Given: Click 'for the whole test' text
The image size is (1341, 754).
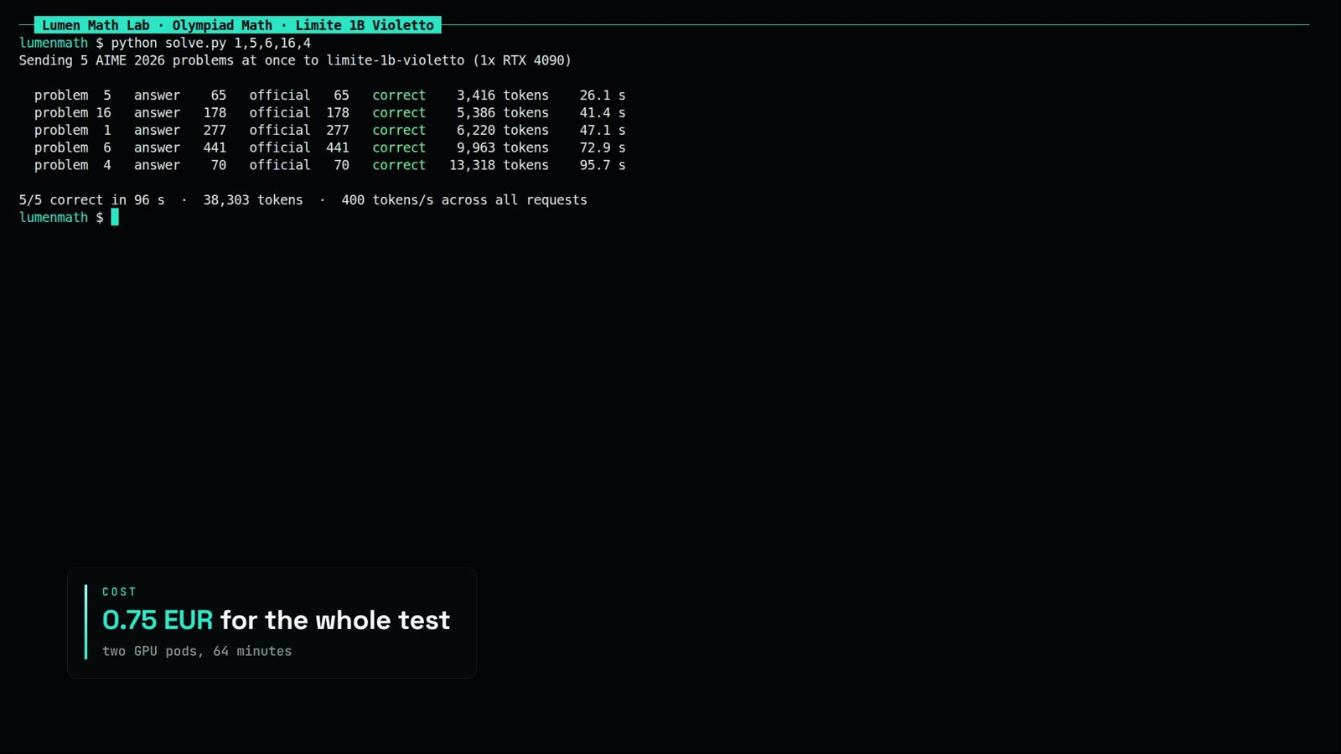Looking at the screenshot, I should tap(335, 620).
